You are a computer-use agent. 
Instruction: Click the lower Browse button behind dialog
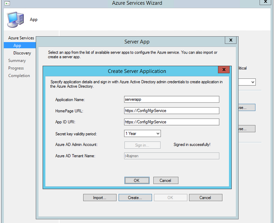247,129
